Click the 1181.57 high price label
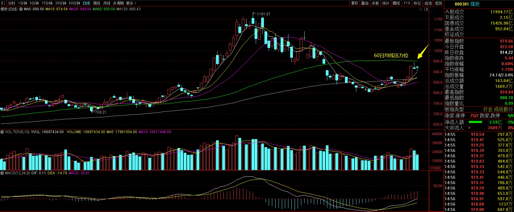This screenshot has width=514, height=212. (x=264, y=14)
